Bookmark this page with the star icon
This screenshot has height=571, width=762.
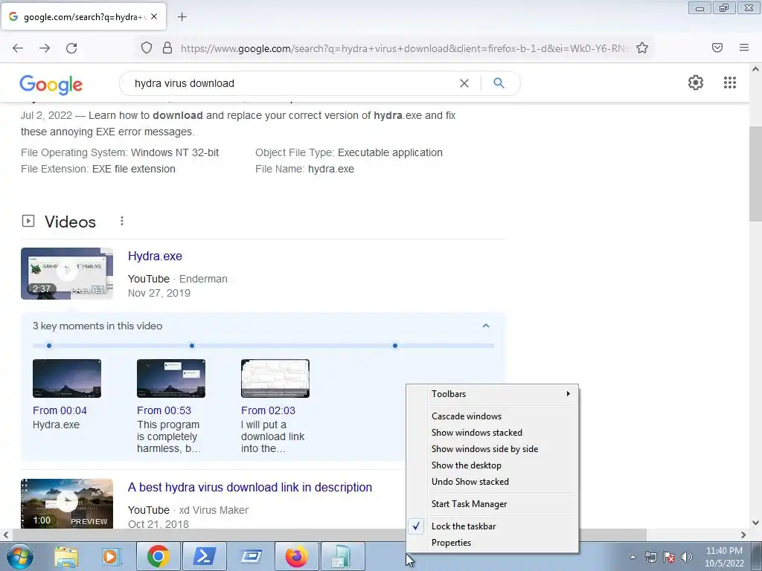point(642,48)
